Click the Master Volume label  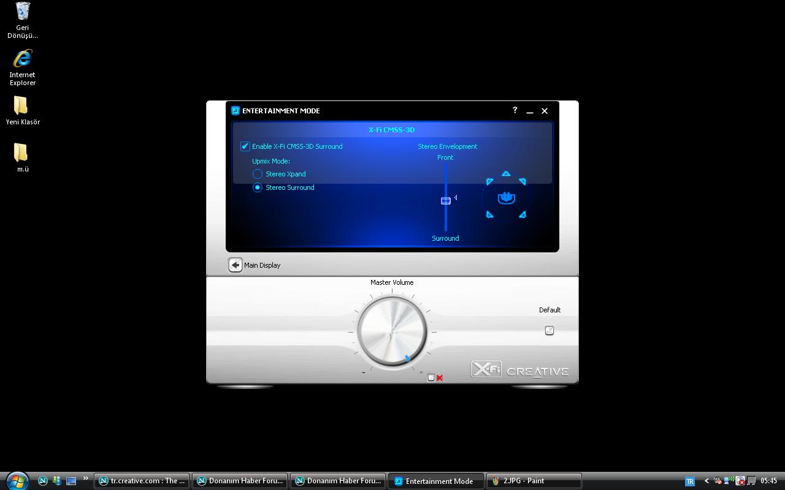click(x=392, y=282)
